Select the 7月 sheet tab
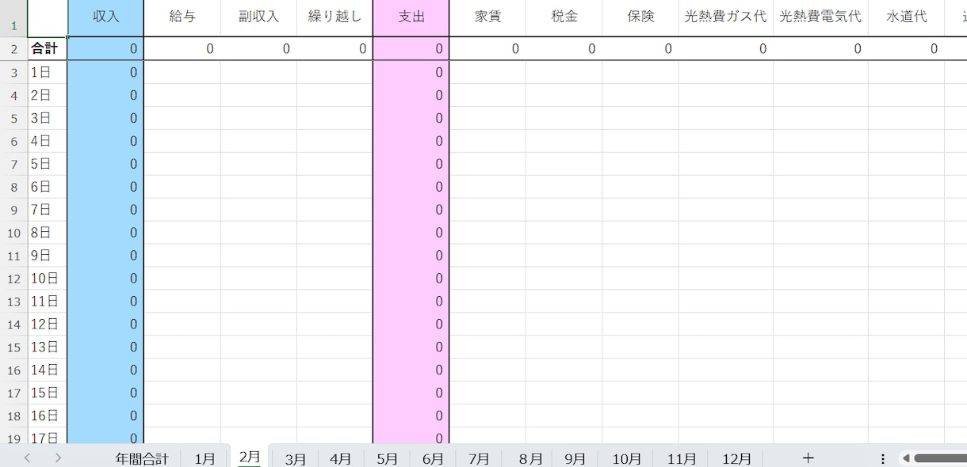 pyautogui.click(x=479, y=459)
